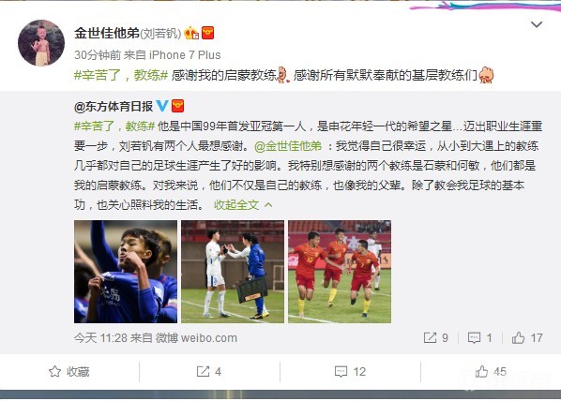Click the 金世佳他弟 profile avatar
The height and width of the screenshot is (401, 561).
(41, 43)
